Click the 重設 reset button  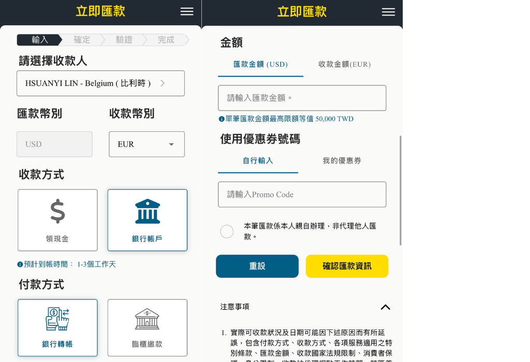257,266
